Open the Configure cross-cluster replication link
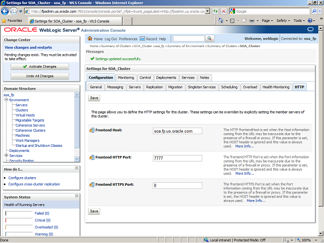This screenshot has height=243, width=324. click(x=34, y=184)
